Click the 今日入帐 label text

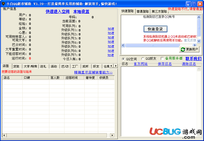pyautogui.click(x=70, y=59)
